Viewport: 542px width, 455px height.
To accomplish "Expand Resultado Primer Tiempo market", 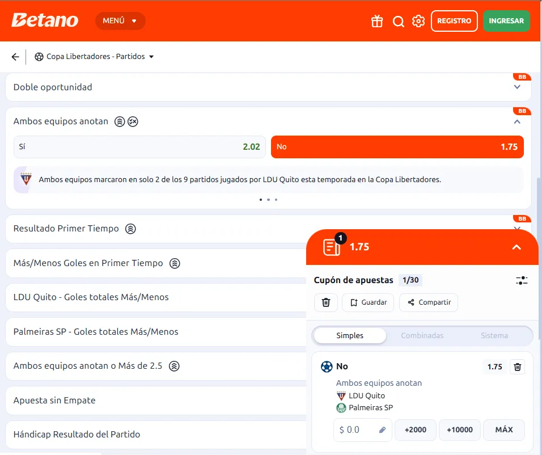I will (155, 229).
